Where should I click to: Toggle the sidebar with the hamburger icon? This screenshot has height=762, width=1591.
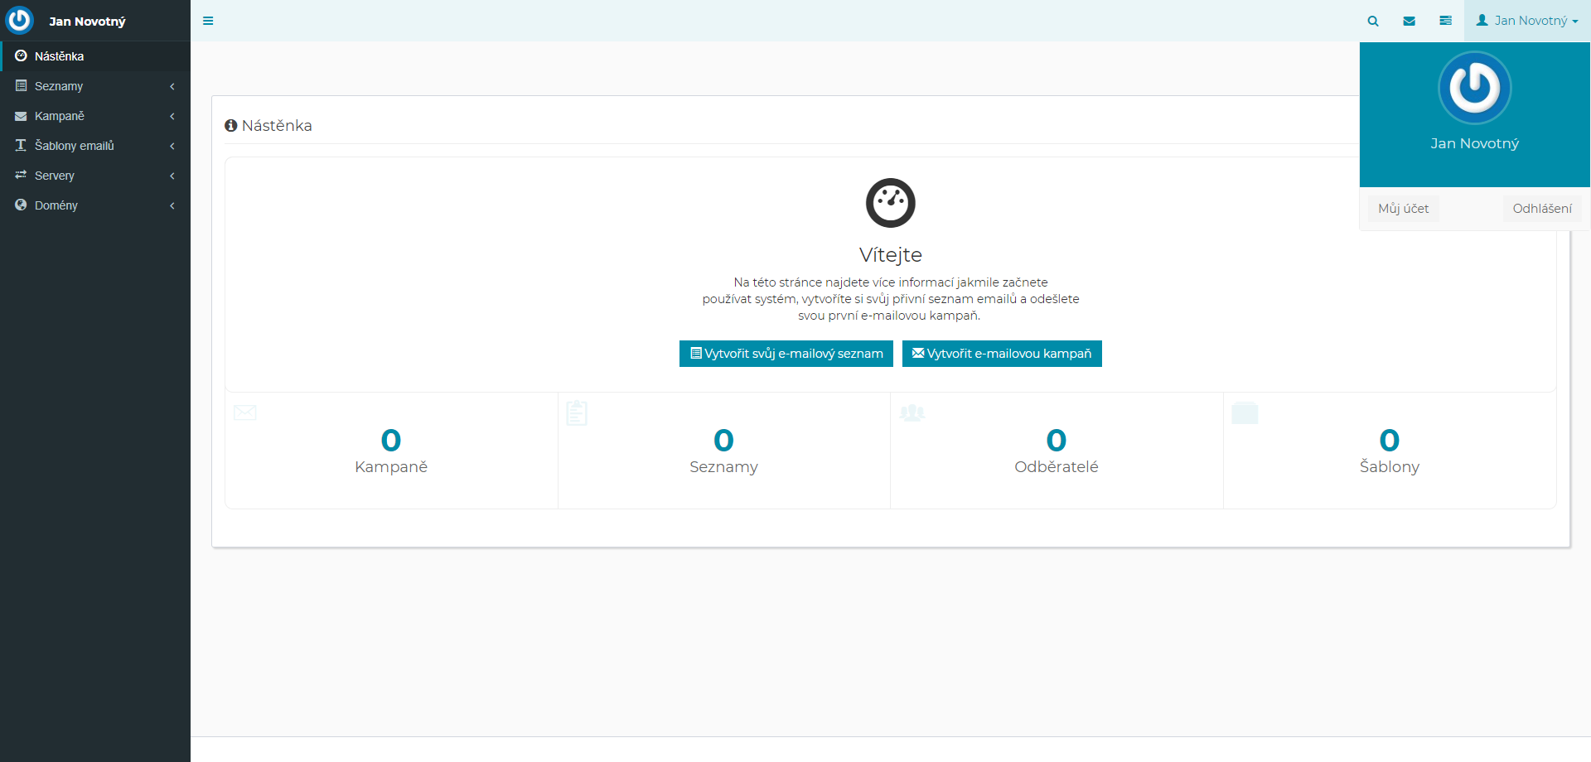pos(208,21)
